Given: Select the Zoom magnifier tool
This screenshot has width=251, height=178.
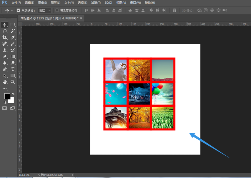Looking at the screenshot, I should pyautogui.click(x=13, y=82).
